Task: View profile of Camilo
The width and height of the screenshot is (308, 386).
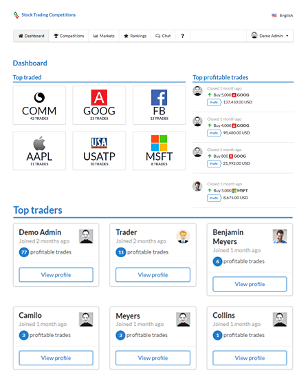Action: pyautogui.click(x=56, y=358)
